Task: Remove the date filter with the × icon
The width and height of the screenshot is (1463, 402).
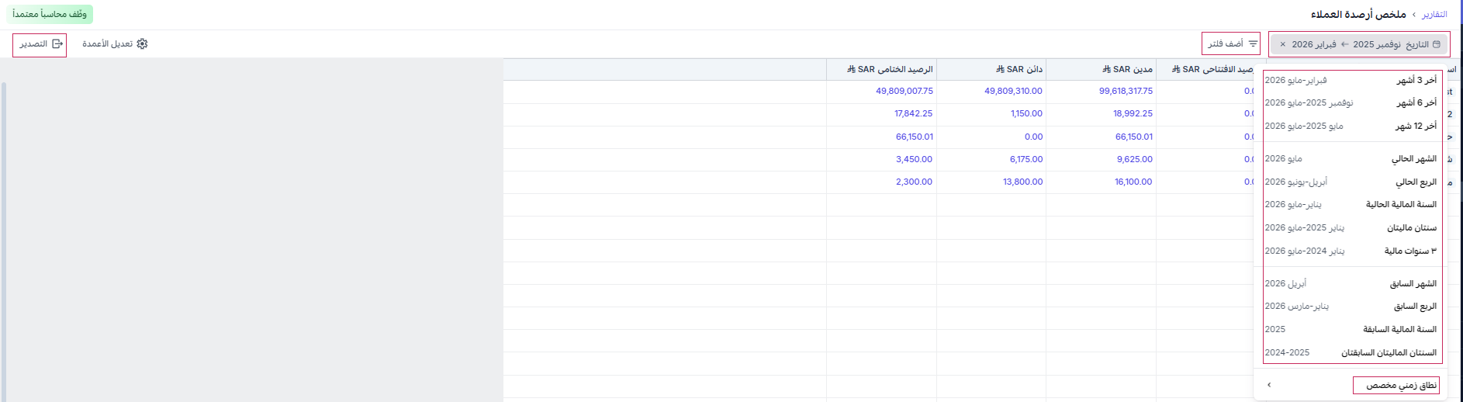Action: tap(1282, 44)
